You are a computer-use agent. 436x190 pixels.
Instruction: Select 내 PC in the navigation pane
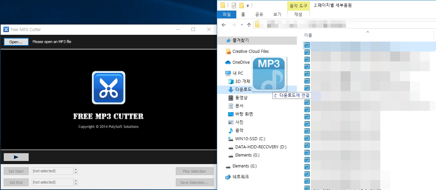click(x=238, y=73)
